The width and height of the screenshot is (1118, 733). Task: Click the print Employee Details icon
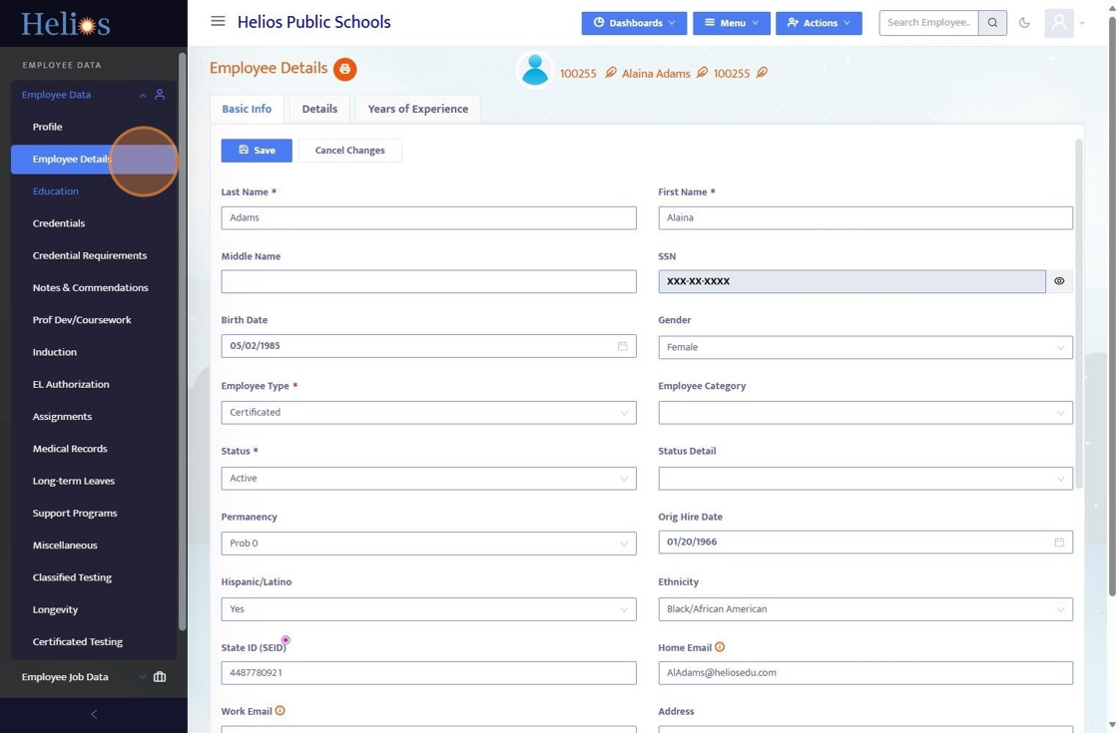pos(344,69)
